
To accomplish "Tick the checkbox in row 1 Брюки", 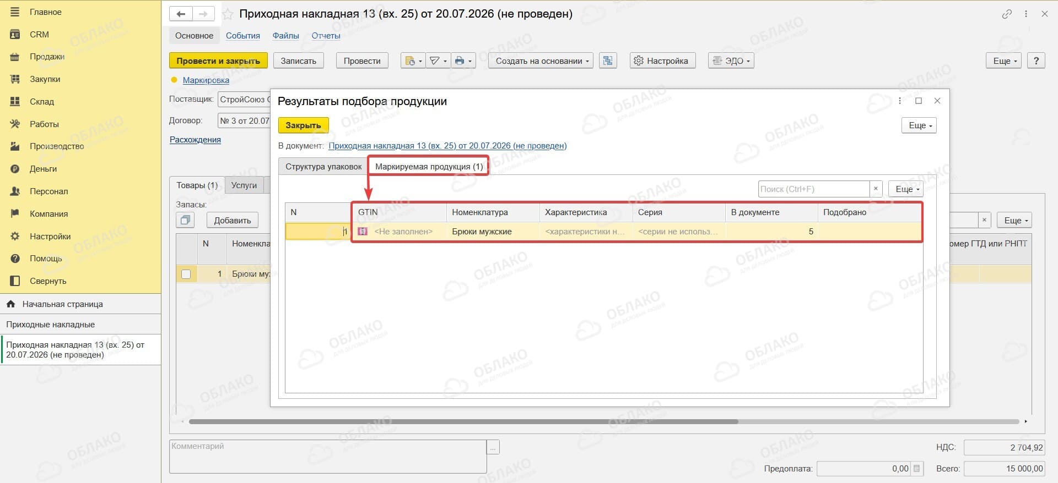I will point(186,274).
